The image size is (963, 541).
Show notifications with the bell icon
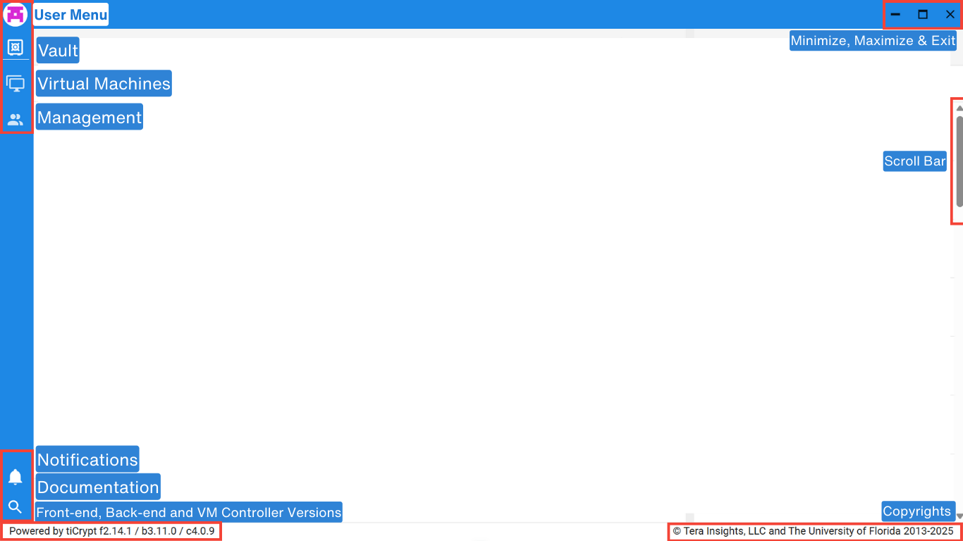point(15,477)
